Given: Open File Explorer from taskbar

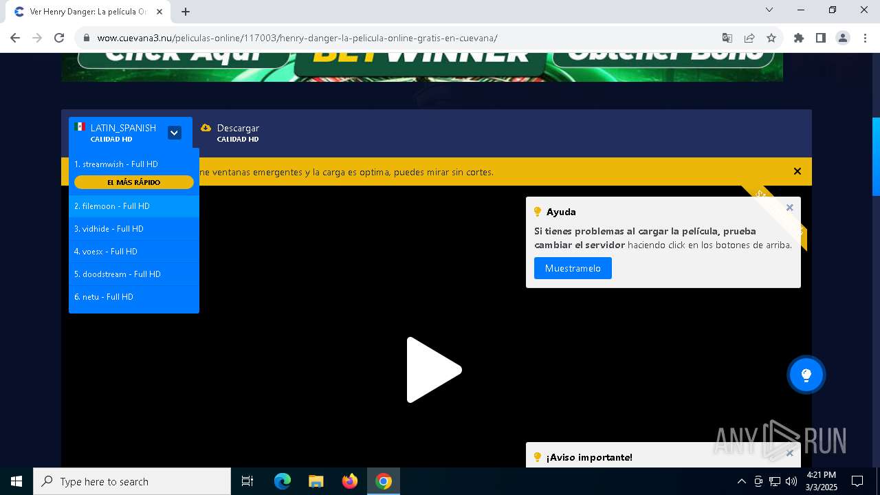Looking at the screenshot, I should point(316,481).
